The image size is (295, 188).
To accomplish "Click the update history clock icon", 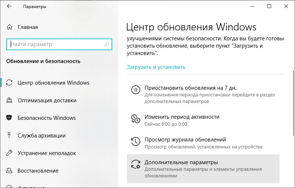I will 135,141.
